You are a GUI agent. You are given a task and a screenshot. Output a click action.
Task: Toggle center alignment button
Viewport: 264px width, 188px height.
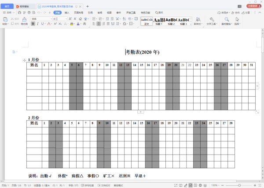[x=99, y=24]
